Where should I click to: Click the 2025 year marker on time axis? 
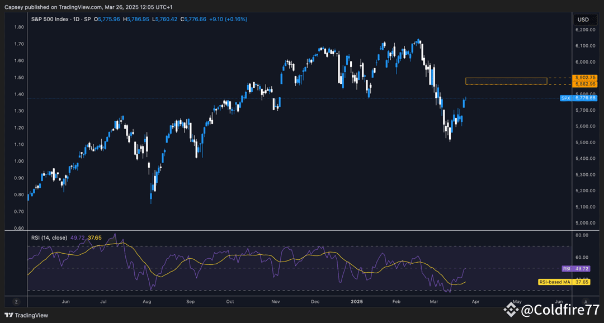pyautogui.click(x=356, y=301)
